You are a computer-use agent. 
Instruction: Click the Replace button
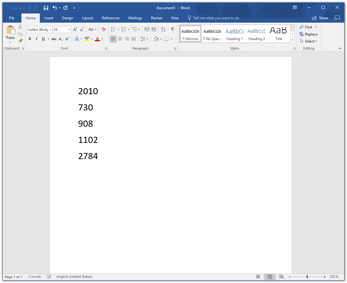pyautogui.click(x=308, y=34)
